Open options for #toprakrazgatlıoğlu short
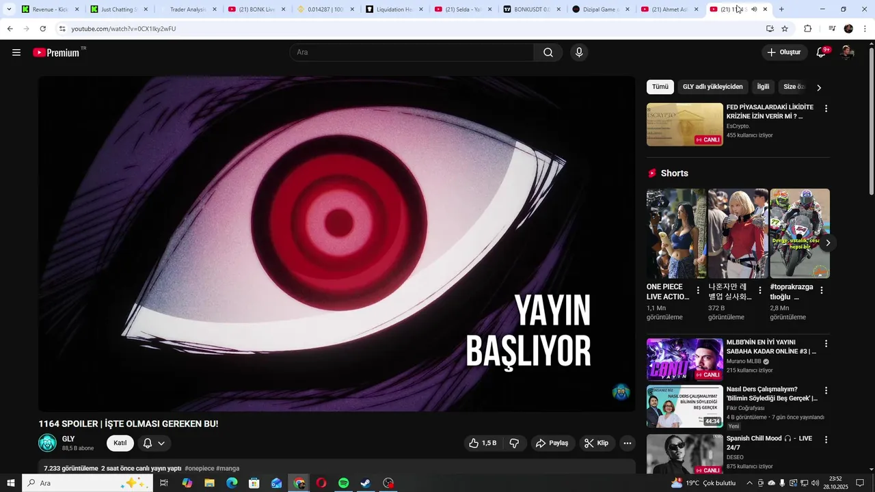 pyautogui.click(x=822, y=290)
